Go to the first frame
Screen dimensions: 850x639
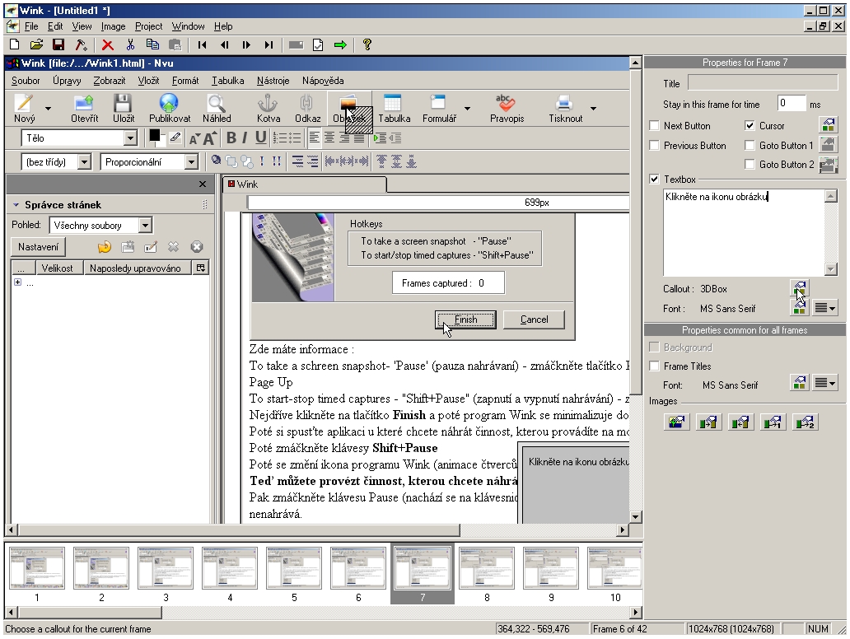pos(202,45)
